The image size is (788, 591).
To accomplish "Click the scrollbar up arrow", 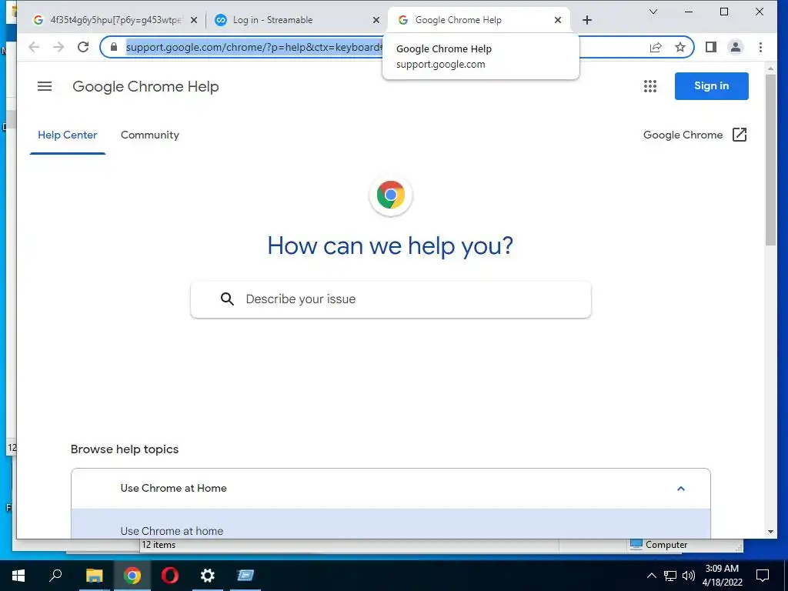I will (771, 68).
